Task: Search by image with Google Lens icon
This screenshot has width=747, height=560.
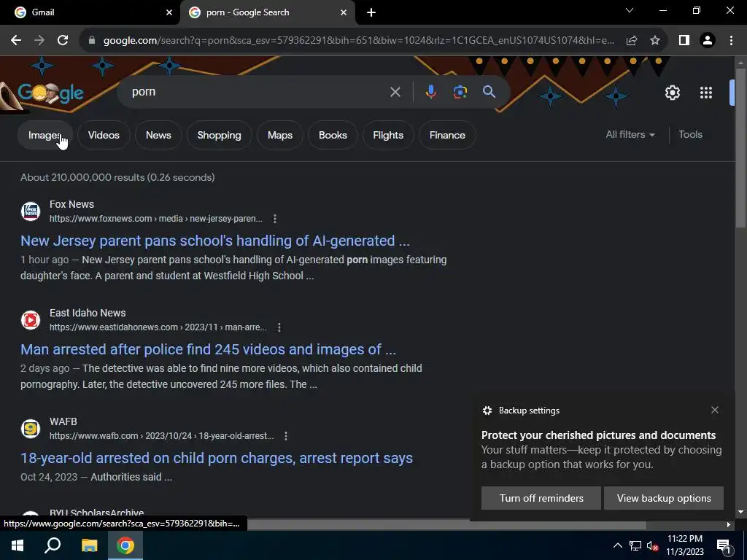Action: [460, 92]
